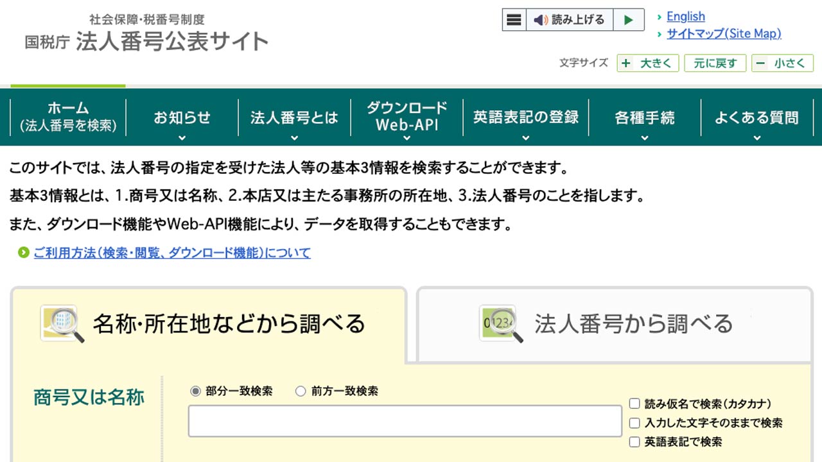Click the number magnifier icon on the 法人番号 tab

click(501, 323)
